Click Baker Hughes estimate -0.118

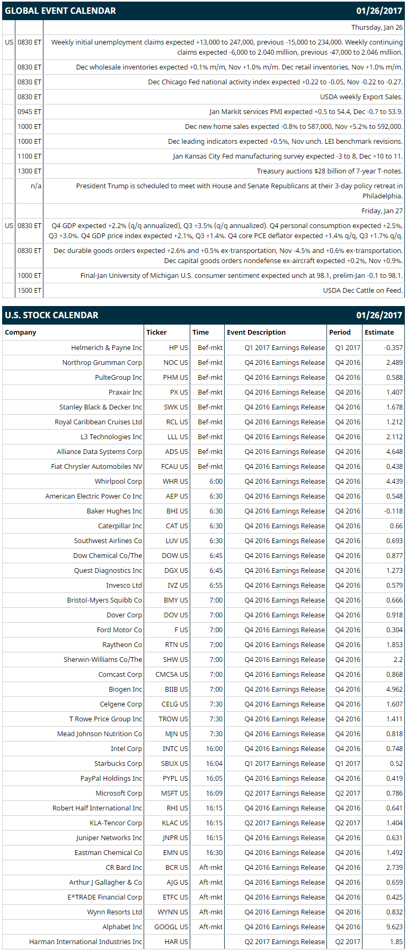coord(393,511)
